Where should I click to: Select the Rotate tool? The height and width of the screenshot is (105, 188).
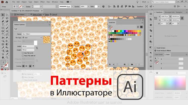(3, 35)
